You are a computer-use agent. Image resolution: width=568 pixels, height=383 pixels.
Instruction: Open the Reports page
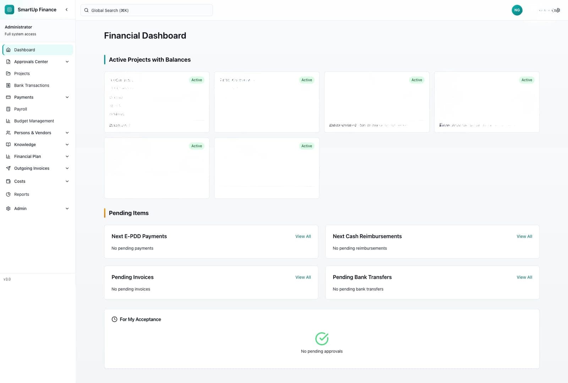tap(38, 194)
